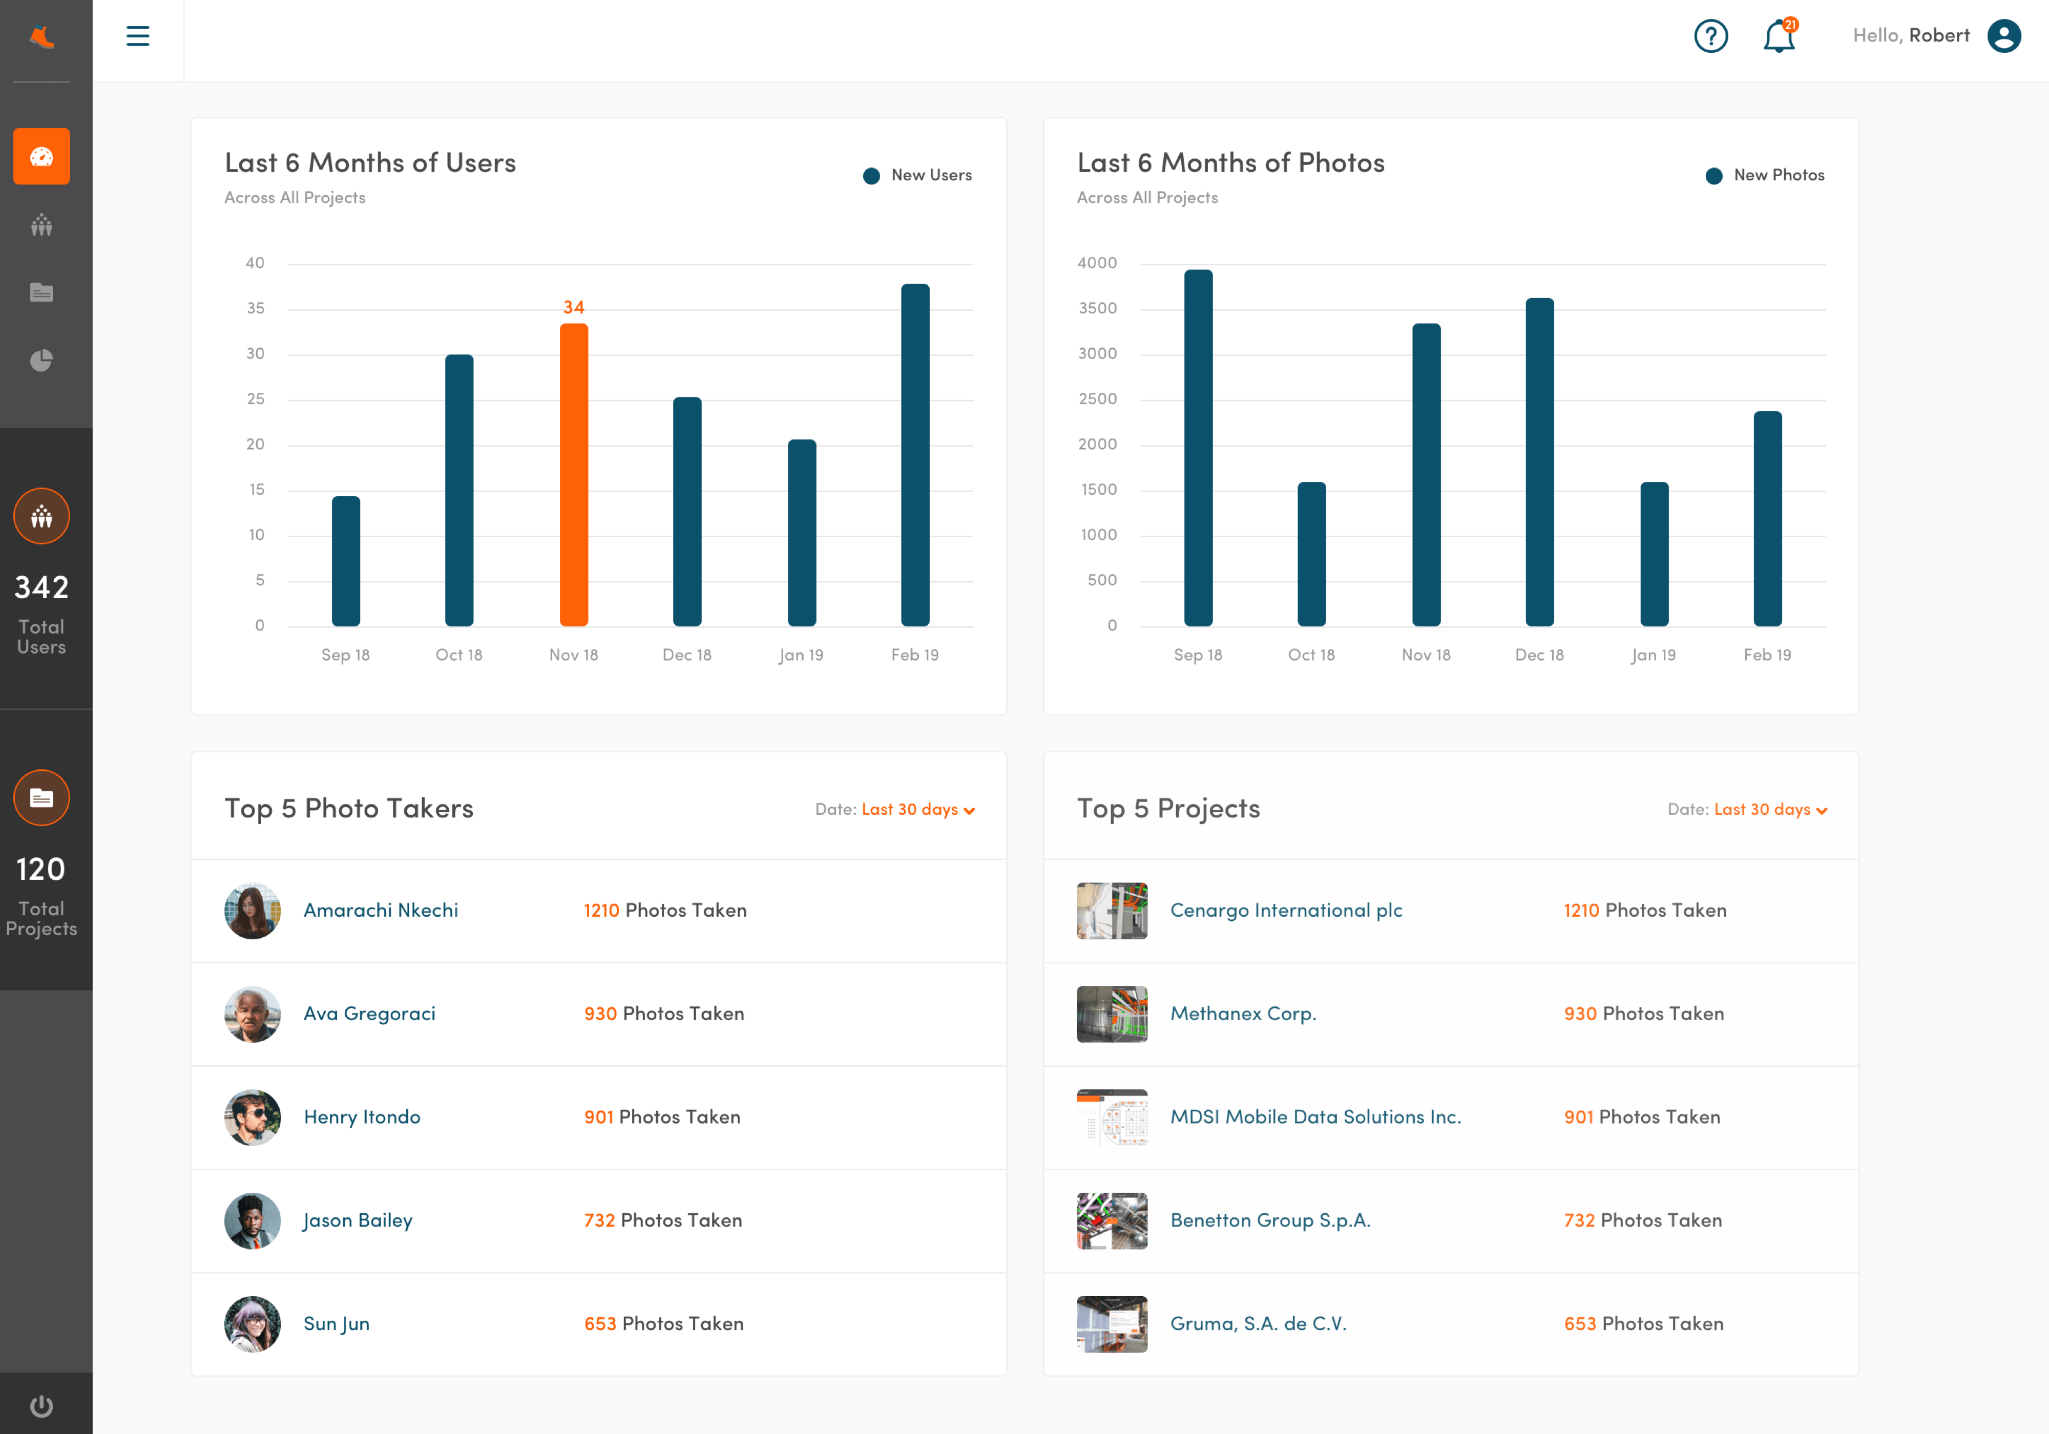Viewport: 2049px width, 1434px height.
Task: Click the 342 Total Users count
Action: [x=42, y=587]
